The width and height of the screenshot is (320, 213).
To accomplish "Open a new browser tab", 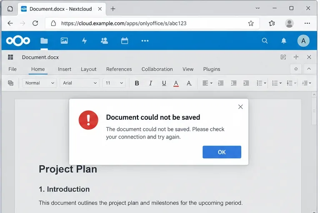I will point(113,9).
